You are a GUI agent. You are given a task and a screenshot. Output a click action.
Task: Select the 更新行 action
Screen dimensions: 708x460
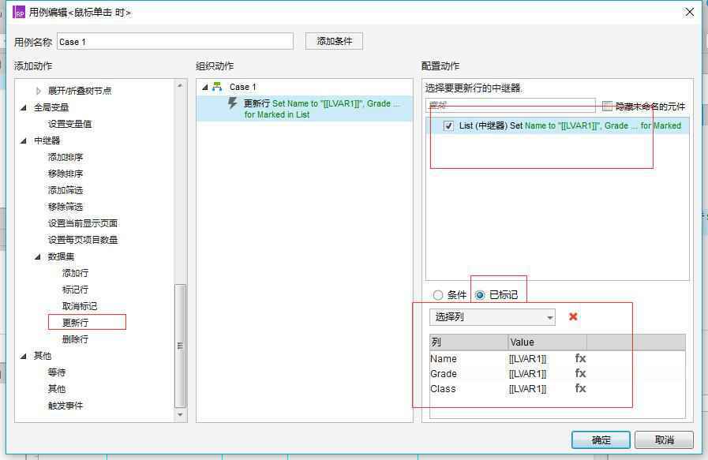[75, 323]
